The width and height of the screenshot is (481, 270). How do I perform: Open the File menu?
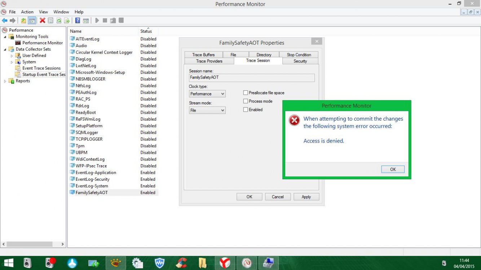(12, 12)
